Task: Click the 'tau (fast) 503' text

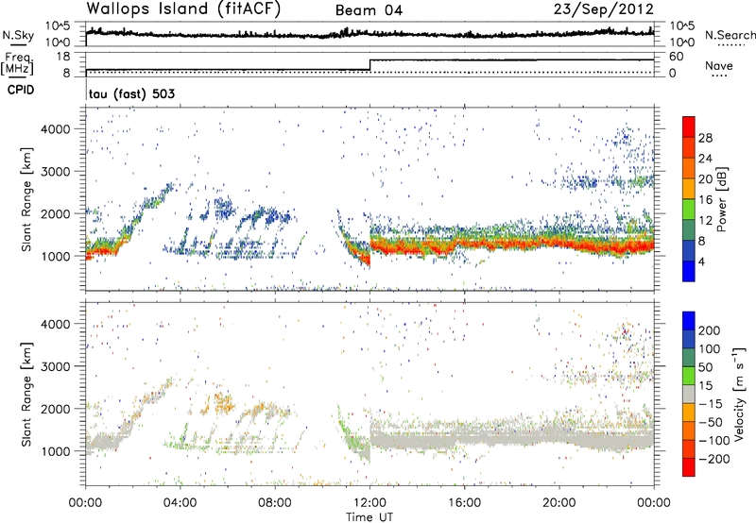Action: coord(131,93)
